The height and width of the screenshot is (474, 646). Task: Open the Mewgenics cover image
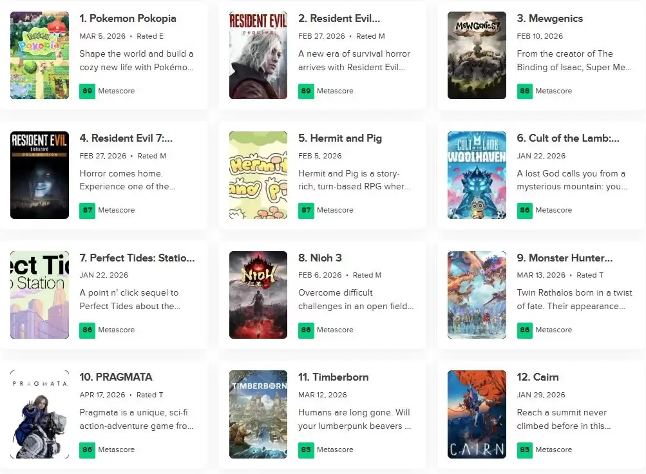pyautogui.click(x=477, y=55)
